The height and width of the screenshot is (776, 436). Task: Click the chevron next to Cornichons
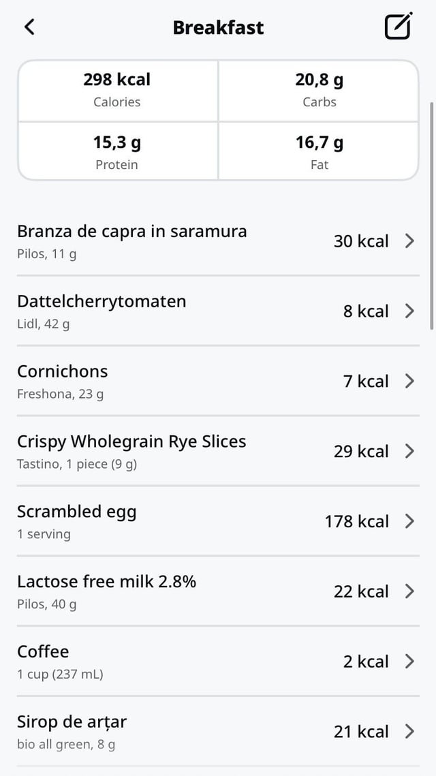point(409,382)
